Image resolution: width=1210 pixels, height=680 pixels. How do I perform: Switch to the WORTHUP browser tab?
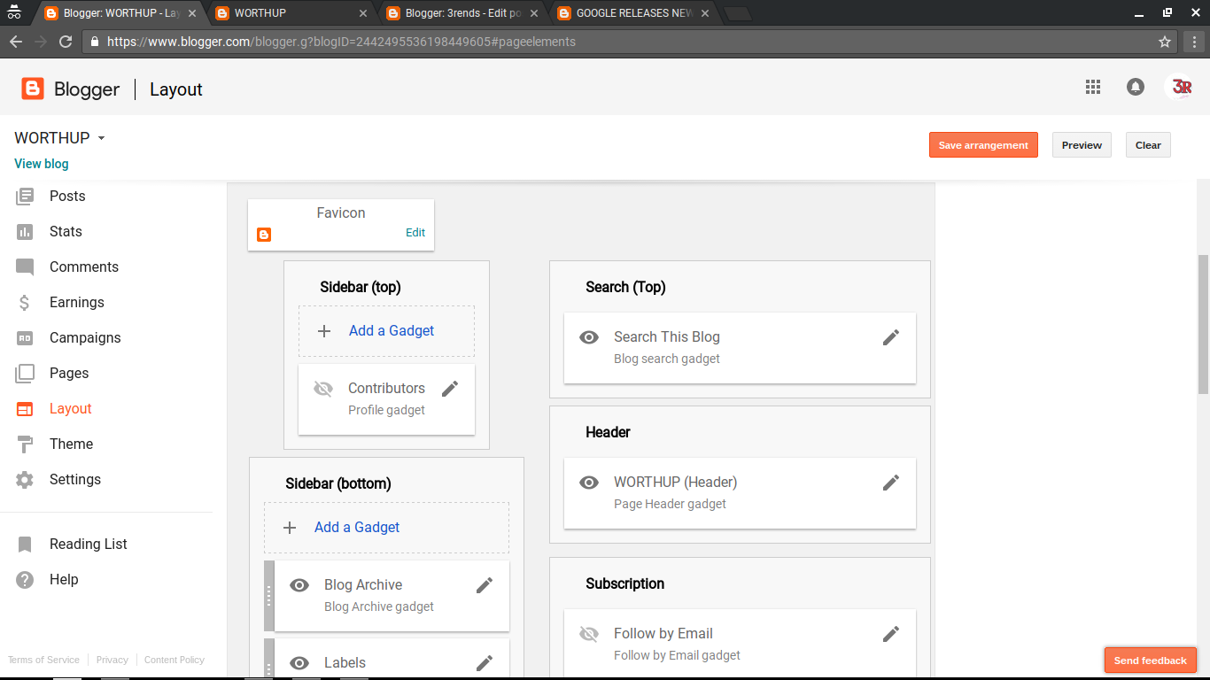point(291,13)
